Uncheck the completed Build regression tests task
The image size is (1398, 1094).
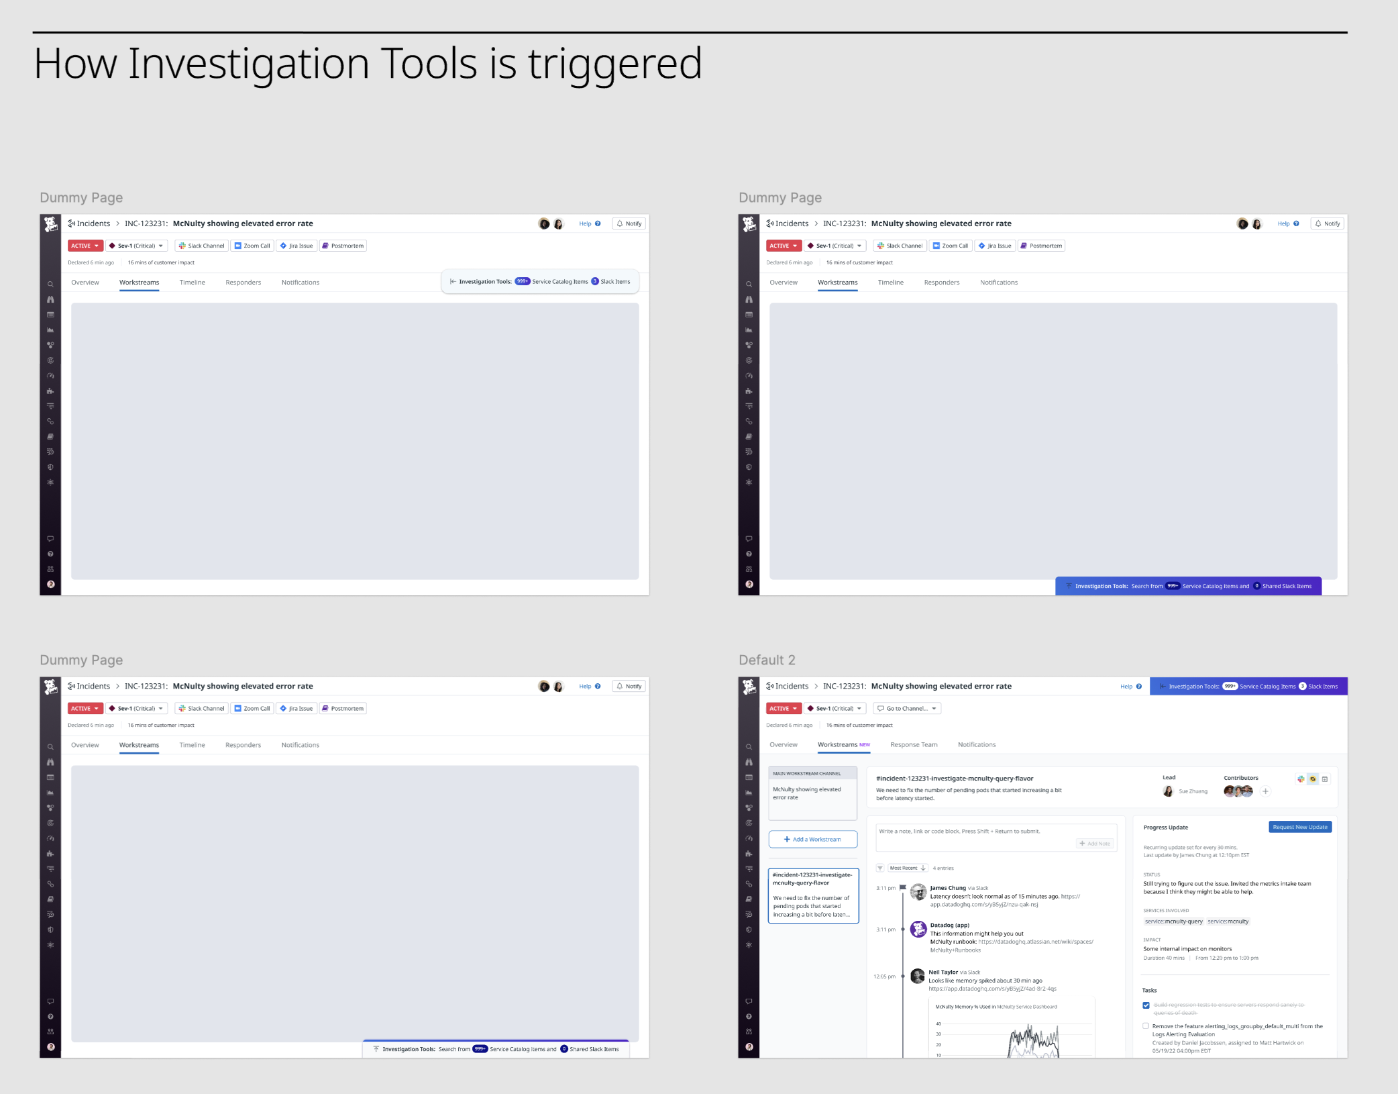pos(1146,1005)
